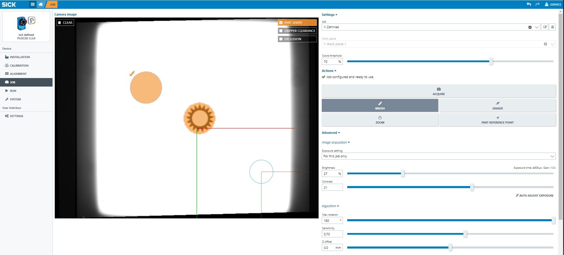Open the Calibration page in sidebar
The height and width of the screenshot is (255, 564).
pos(19,65)
